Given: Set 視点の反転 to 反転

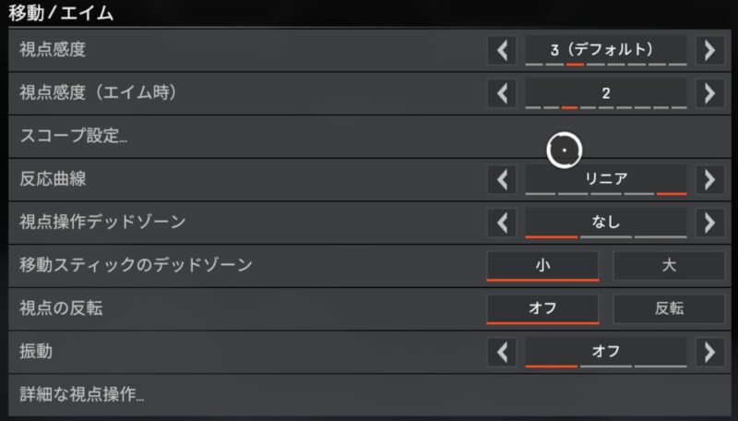Looking at the screenshot, I should click(670, 308).
